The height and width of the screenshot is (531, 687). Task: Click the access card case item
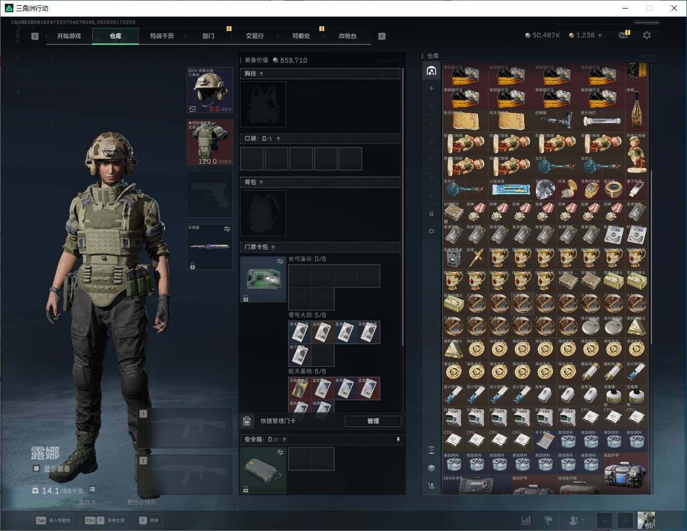263,279
